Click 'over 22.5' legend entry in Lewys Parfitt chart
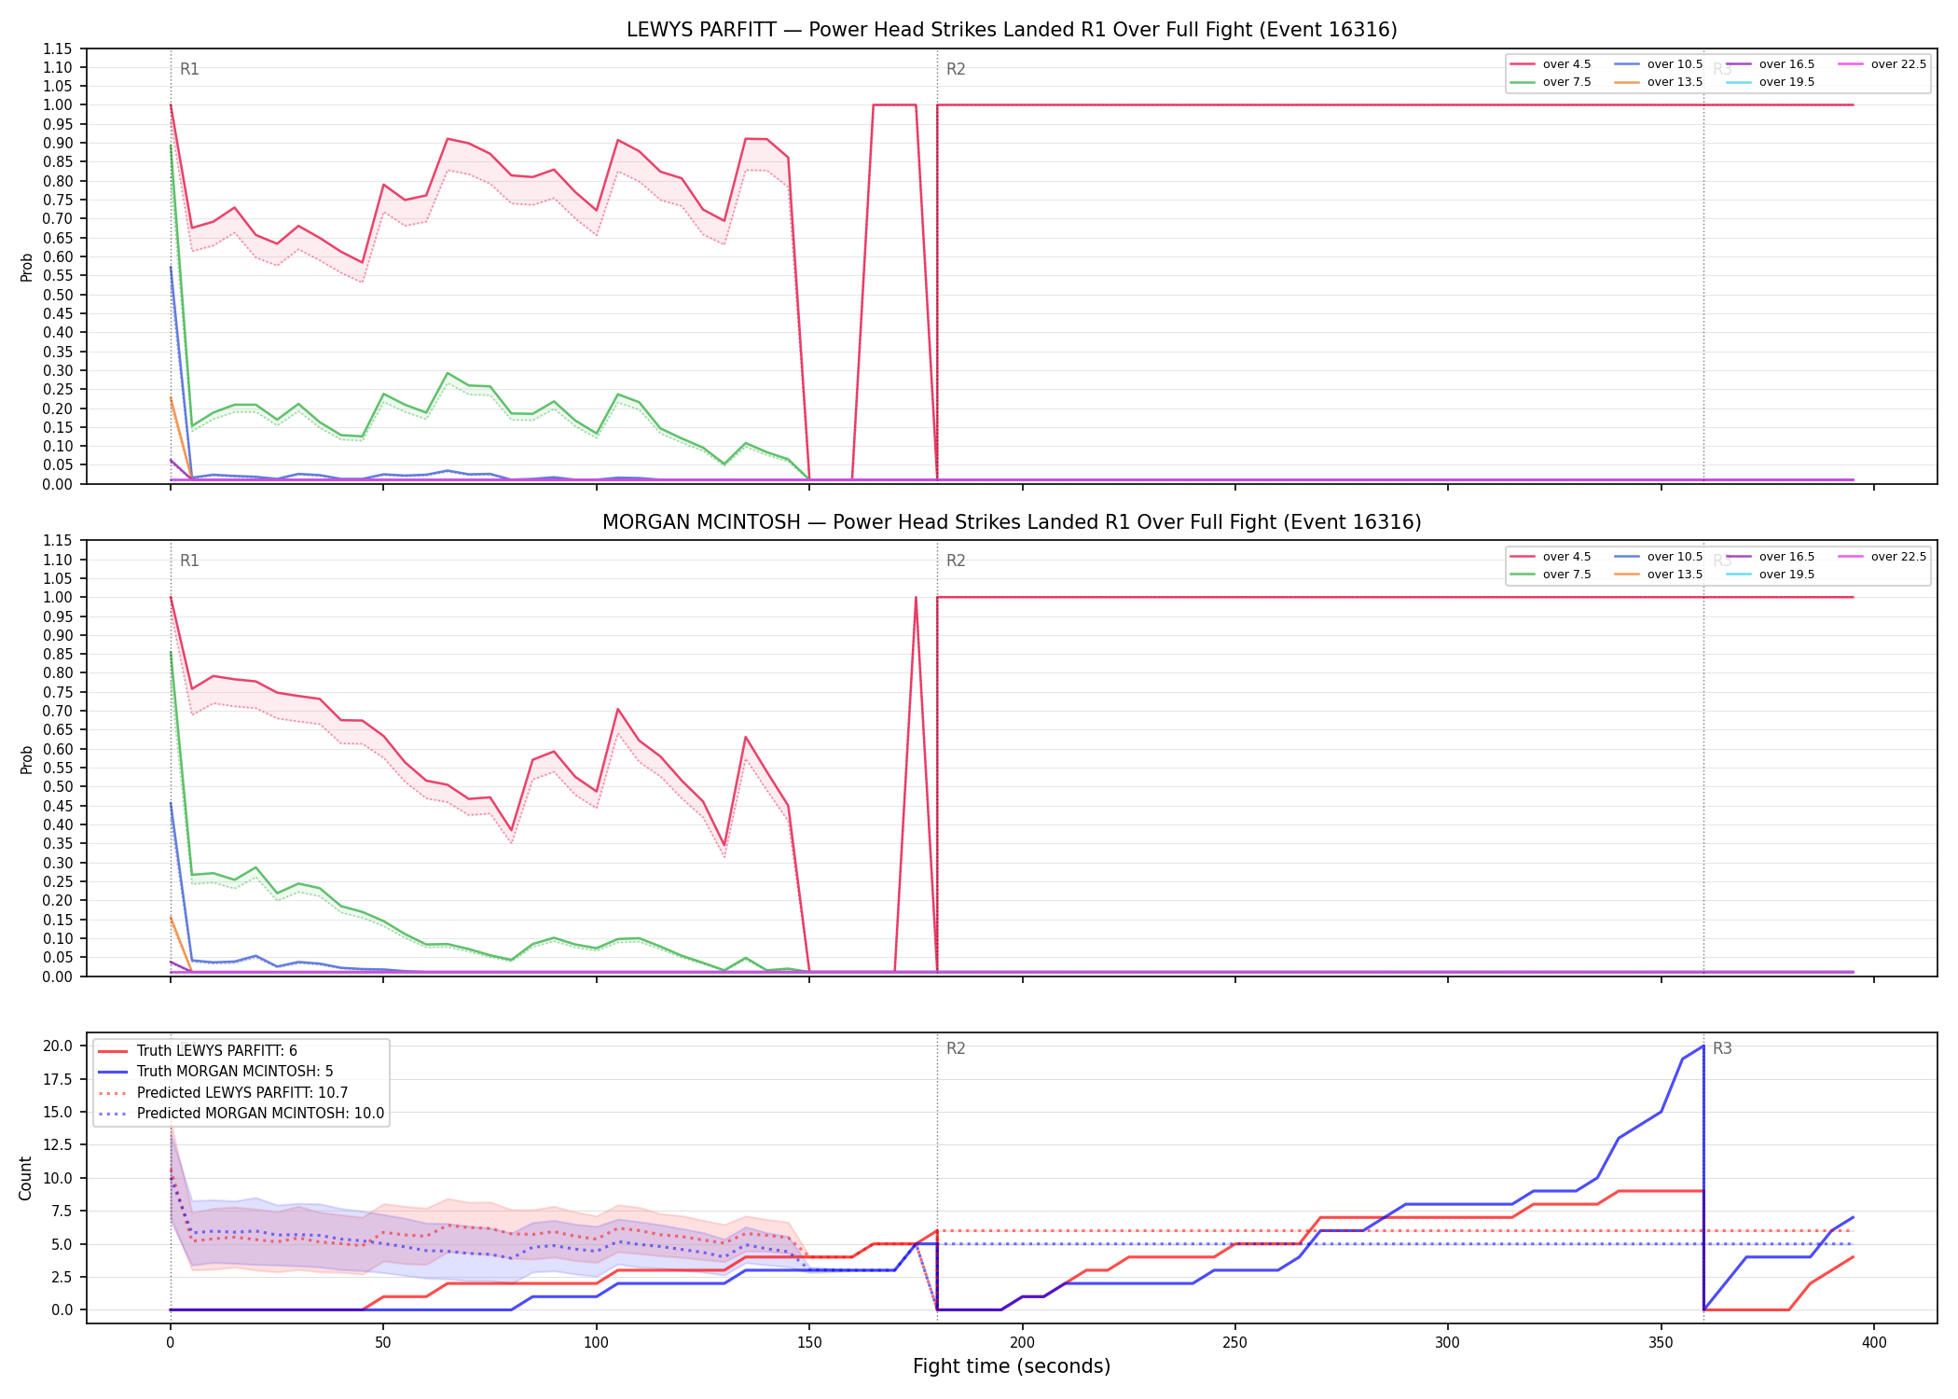Viewport: 1958px width, 1399px height. (1882, 64)
